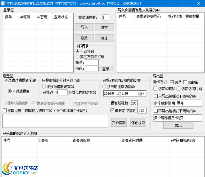The image size is (205, 177).
Task: Click the QQ密码 column header
Action: click(44, 17)
